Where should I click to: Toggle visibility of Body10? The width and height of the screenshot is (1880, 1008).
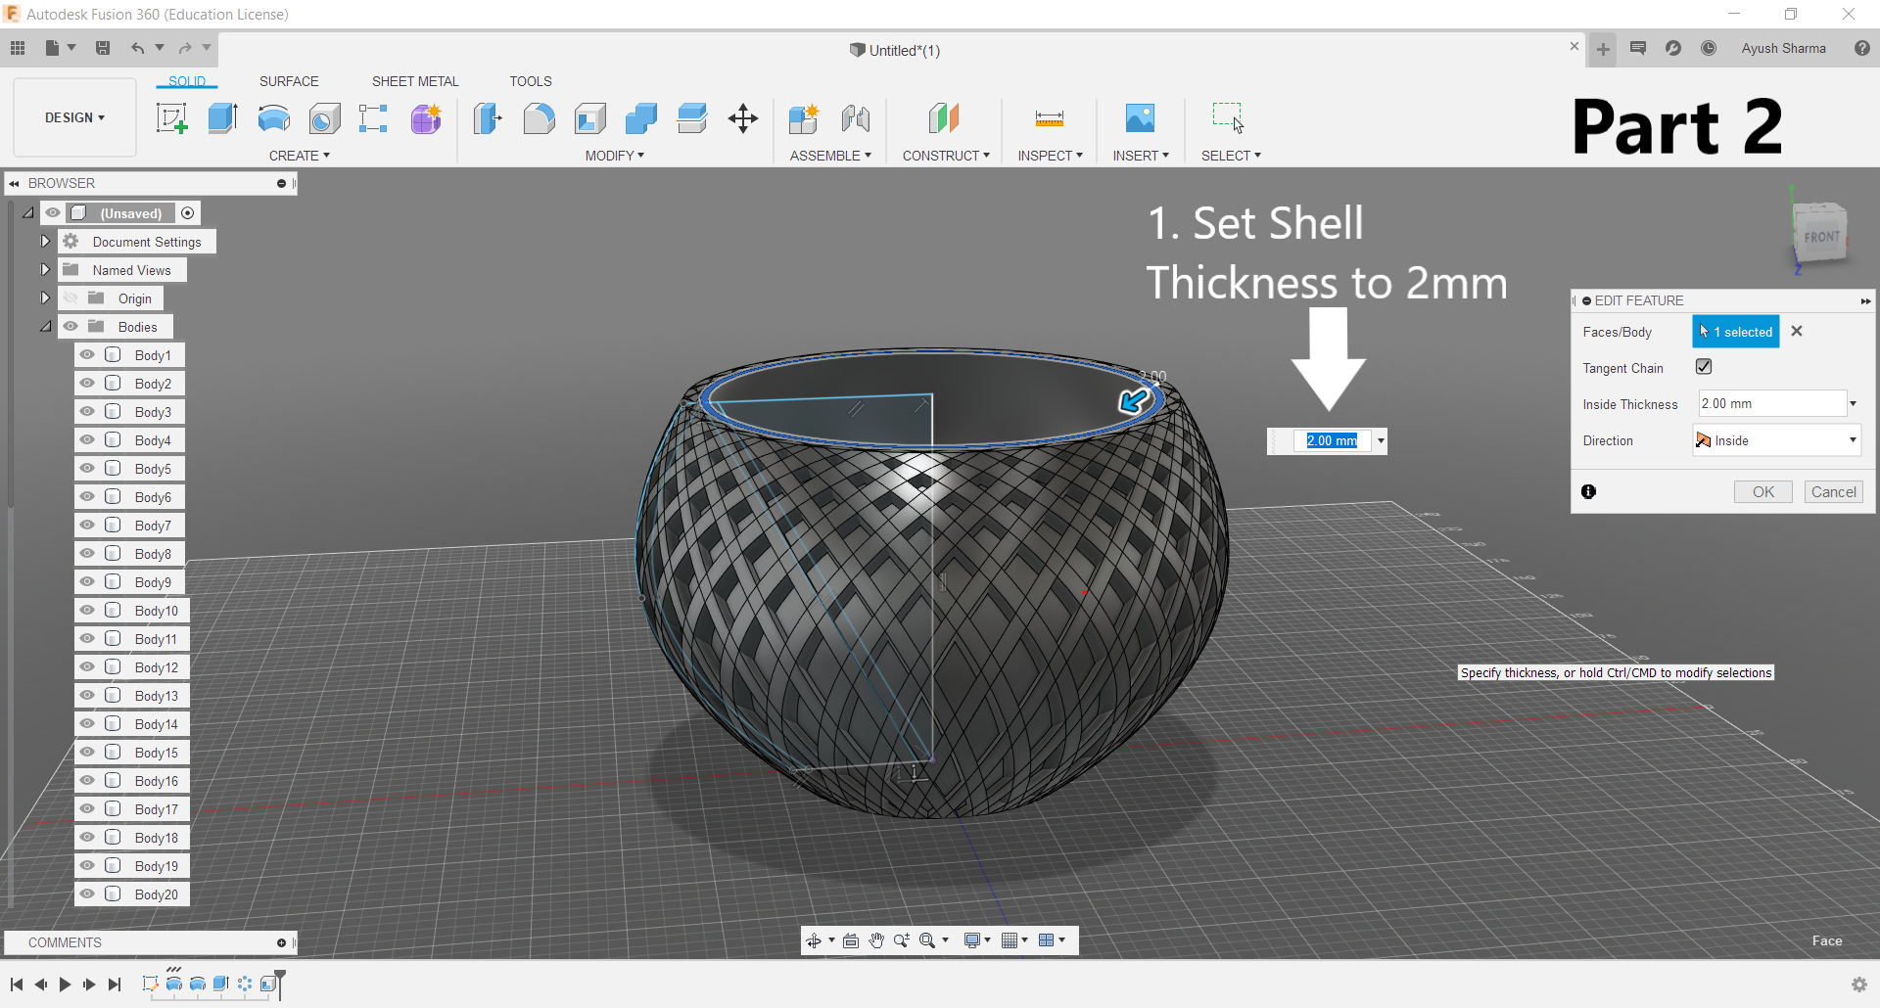(88, 611)
